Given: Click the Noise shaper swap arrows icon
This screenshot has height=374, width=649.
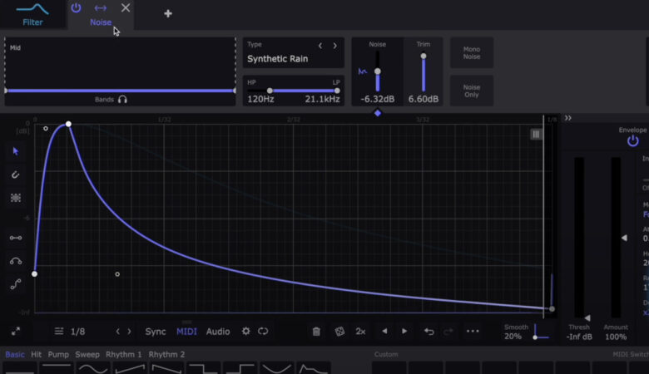Looking at the screenshot, I should 100,7.
